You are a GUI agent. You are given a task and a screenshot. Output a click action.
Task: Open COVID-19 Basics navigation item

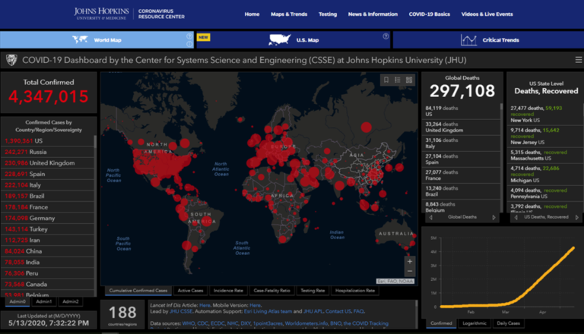pyautogui.click(x=430, y=14)
